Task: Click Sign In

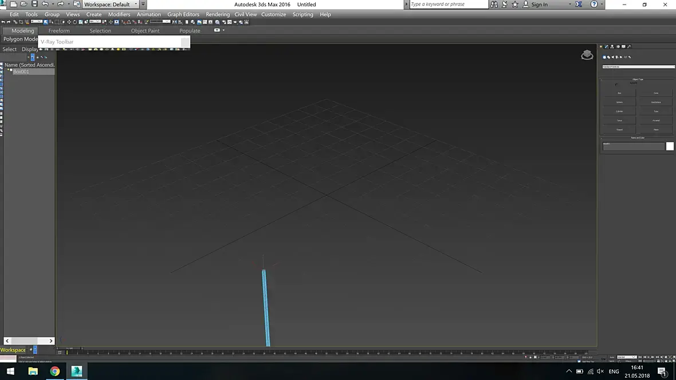Action: point(539,5)
